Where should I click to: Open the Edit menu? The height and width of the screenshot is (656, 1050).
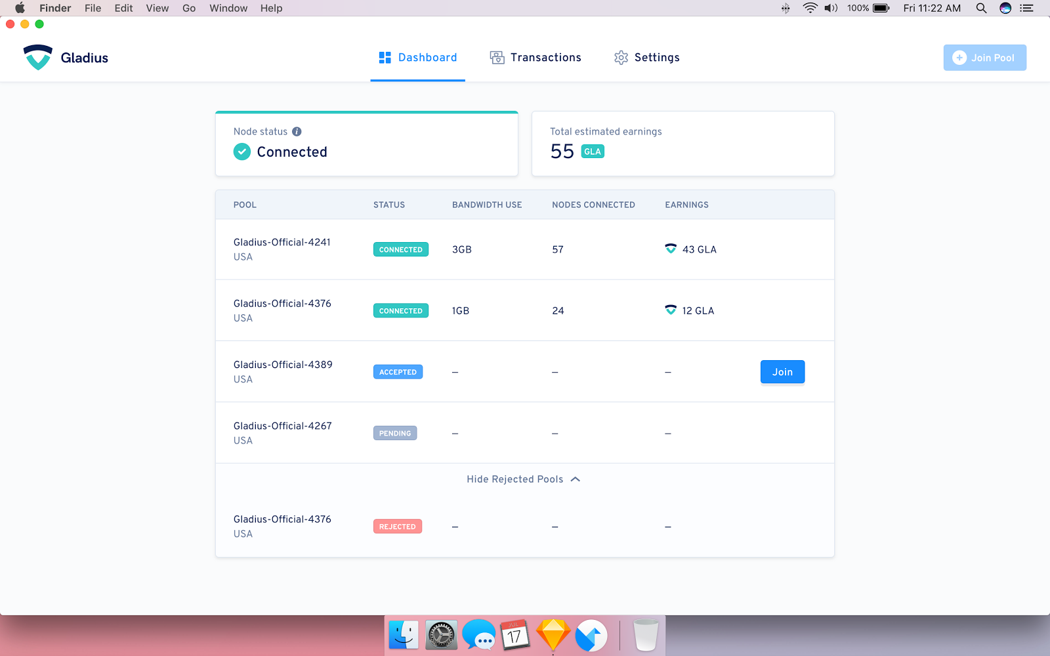[x=123, y=8]
